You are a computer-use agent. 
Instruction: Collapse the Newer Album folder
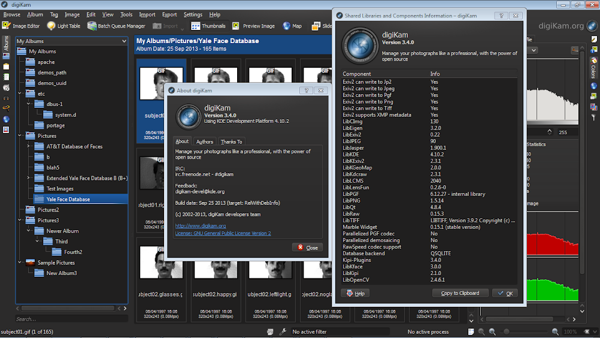(x=29, y=231)
